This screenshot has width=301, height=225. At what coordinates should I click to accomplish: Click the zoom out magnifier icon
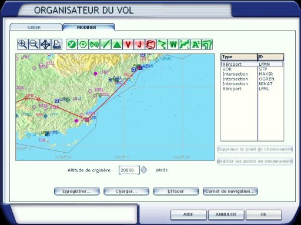click(x=34, y=44)
